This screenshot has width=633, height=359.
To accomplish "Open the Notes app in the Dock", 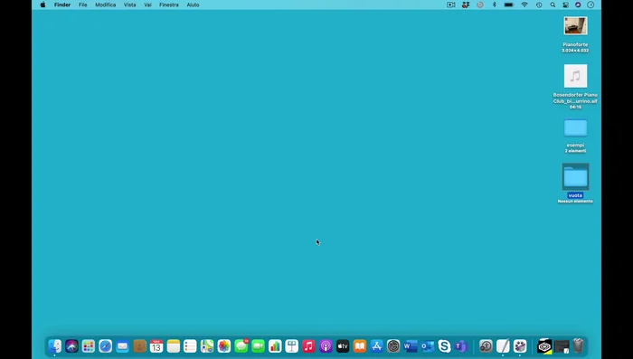I will click(x=174, y=346).
